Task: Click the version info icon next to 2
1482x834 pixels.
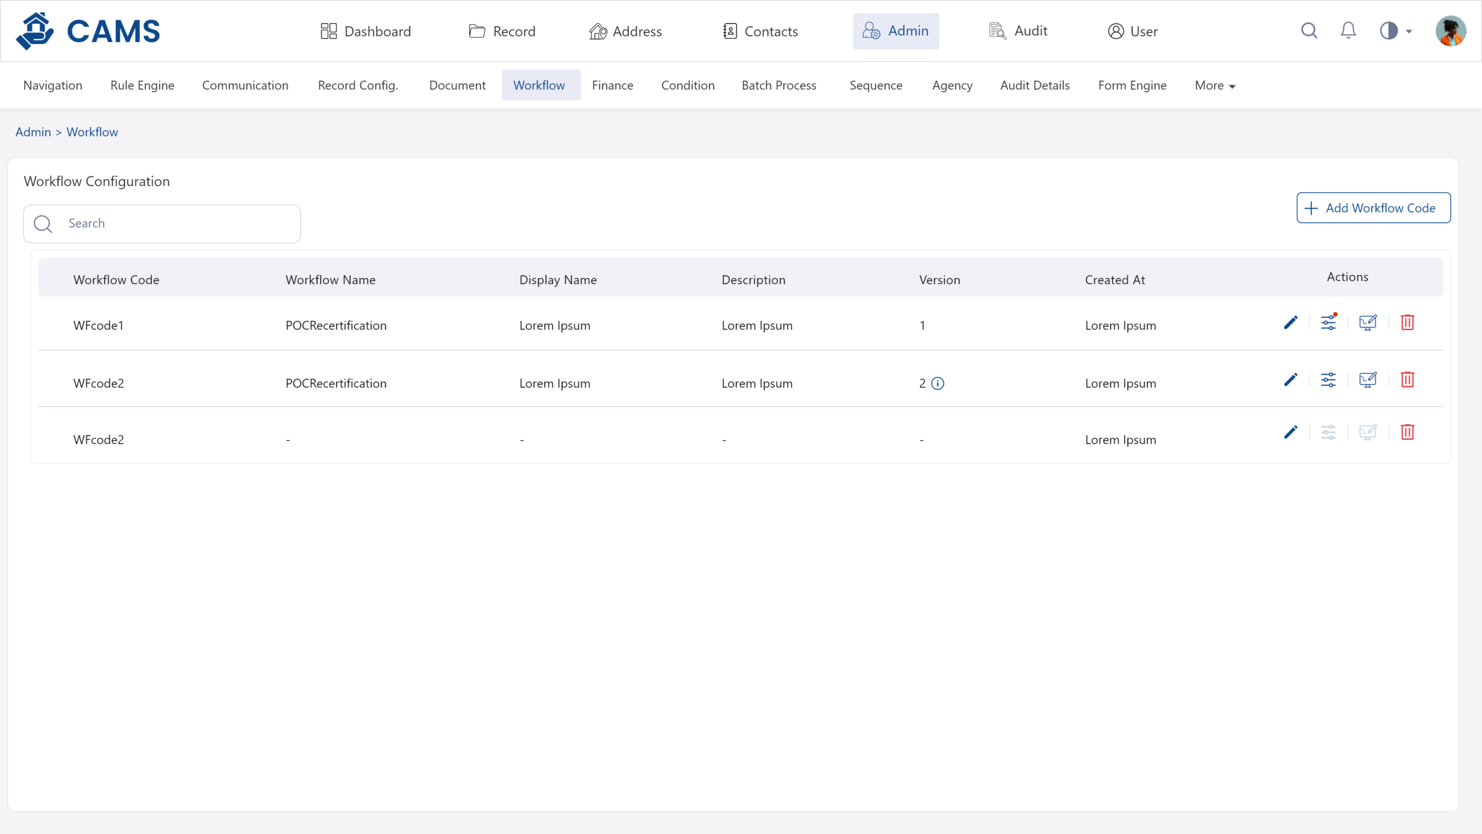Action: pyautogui.click(x=938, y=383)
